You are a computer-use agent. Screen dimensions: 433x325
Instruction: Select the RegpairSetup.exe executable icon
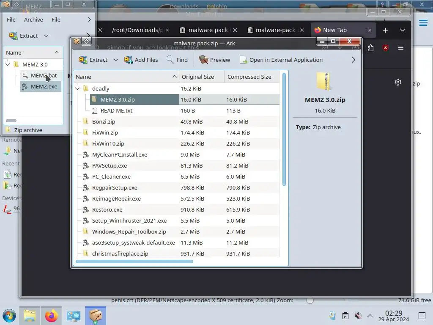pyautogui.click(x=86, y=187)
